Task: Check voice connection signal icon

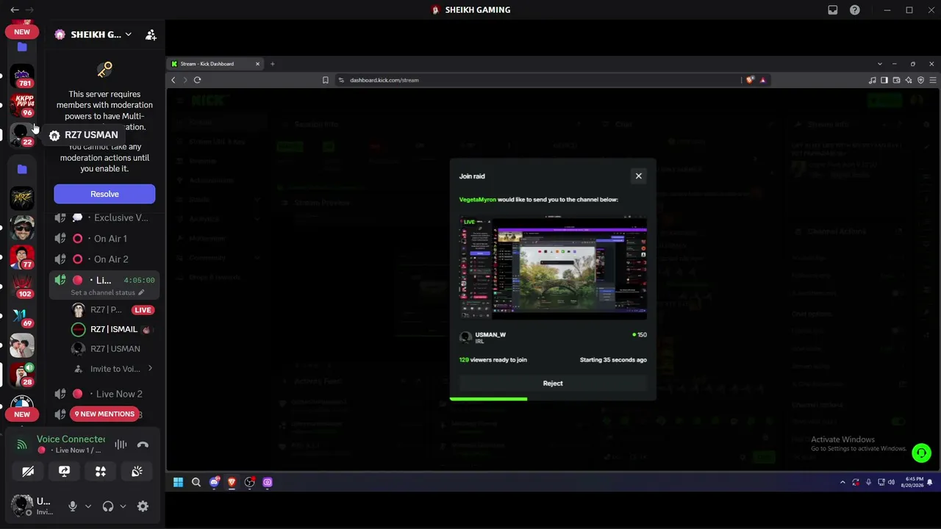Action: (22, 445)
